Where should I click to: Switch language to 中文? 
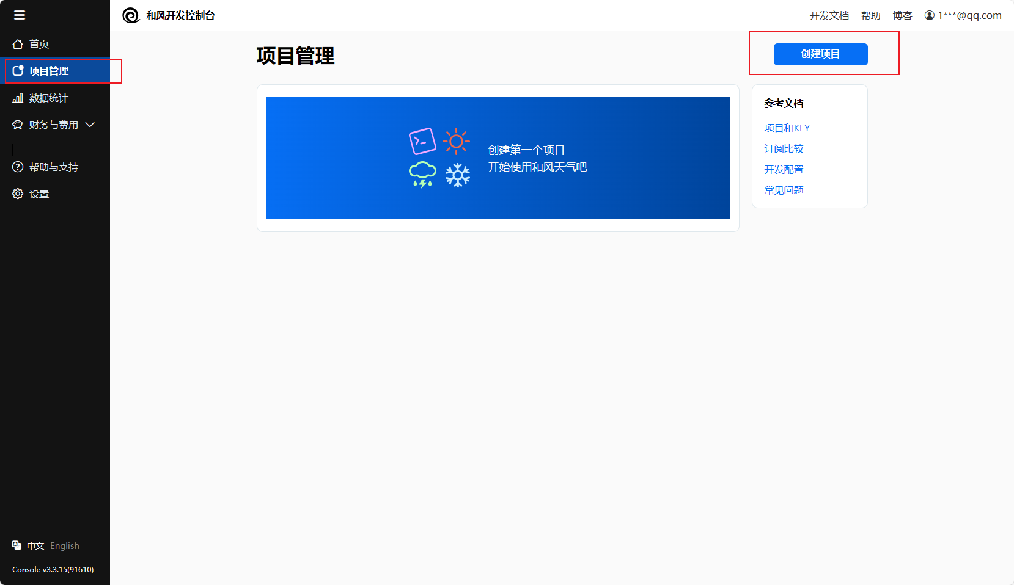(35, 546)
